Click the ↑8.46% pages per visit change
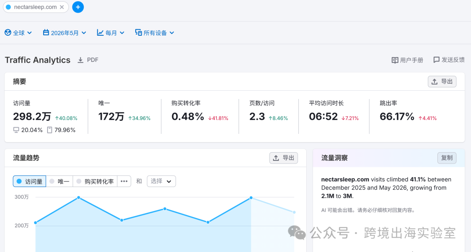Image resolution: width=471 pixels, height=252 pixels. pos(278,118)
